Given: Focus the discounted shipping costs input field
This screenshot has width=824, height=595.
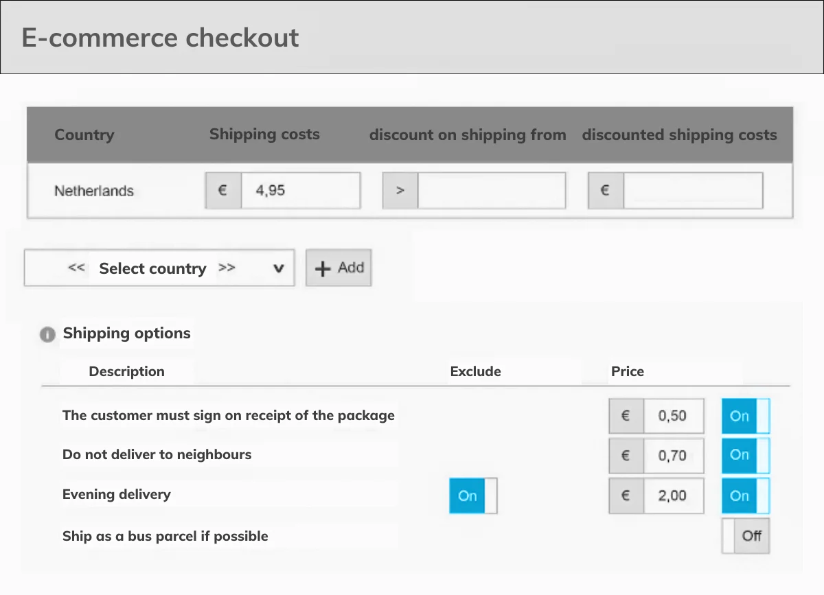Looking at the screenshot, I should coord(692,191).
